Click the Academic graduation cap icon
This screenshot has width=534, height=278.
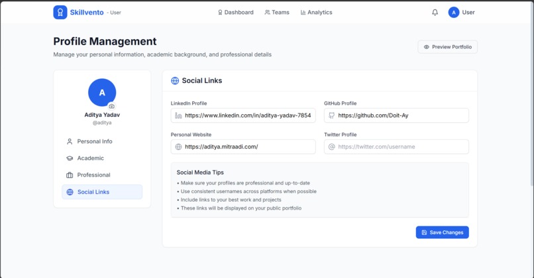tap(70, 159)
